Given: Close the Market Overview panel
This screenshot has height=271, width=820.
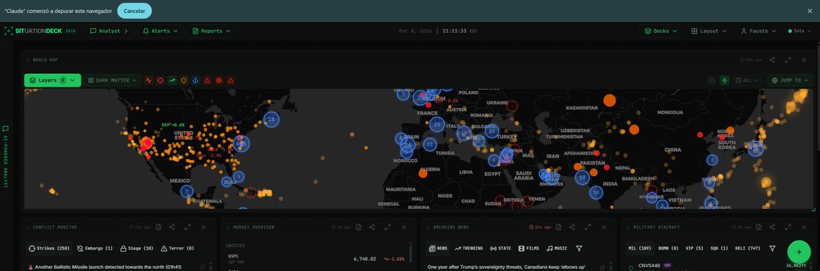Looking at the screenshot, I should [404, 227].
